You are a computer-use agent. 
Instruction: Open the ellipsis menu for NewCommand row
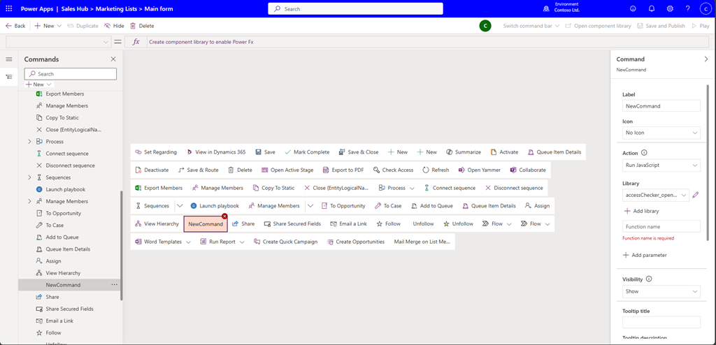[x=114, y=285]
